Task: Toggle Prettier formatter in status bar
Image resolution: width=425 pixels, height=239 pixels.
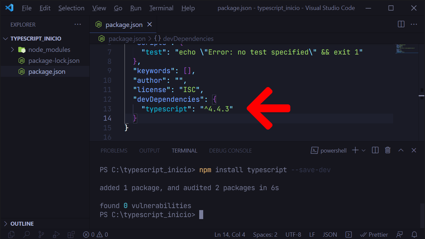Action: [374, 235]
